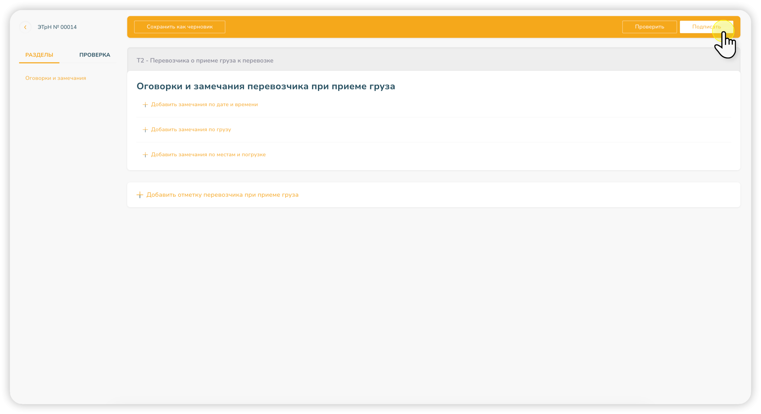761x414 pixels.
Task: Click plus icon for places and loading remarks
Action: (x=145, y=155)
